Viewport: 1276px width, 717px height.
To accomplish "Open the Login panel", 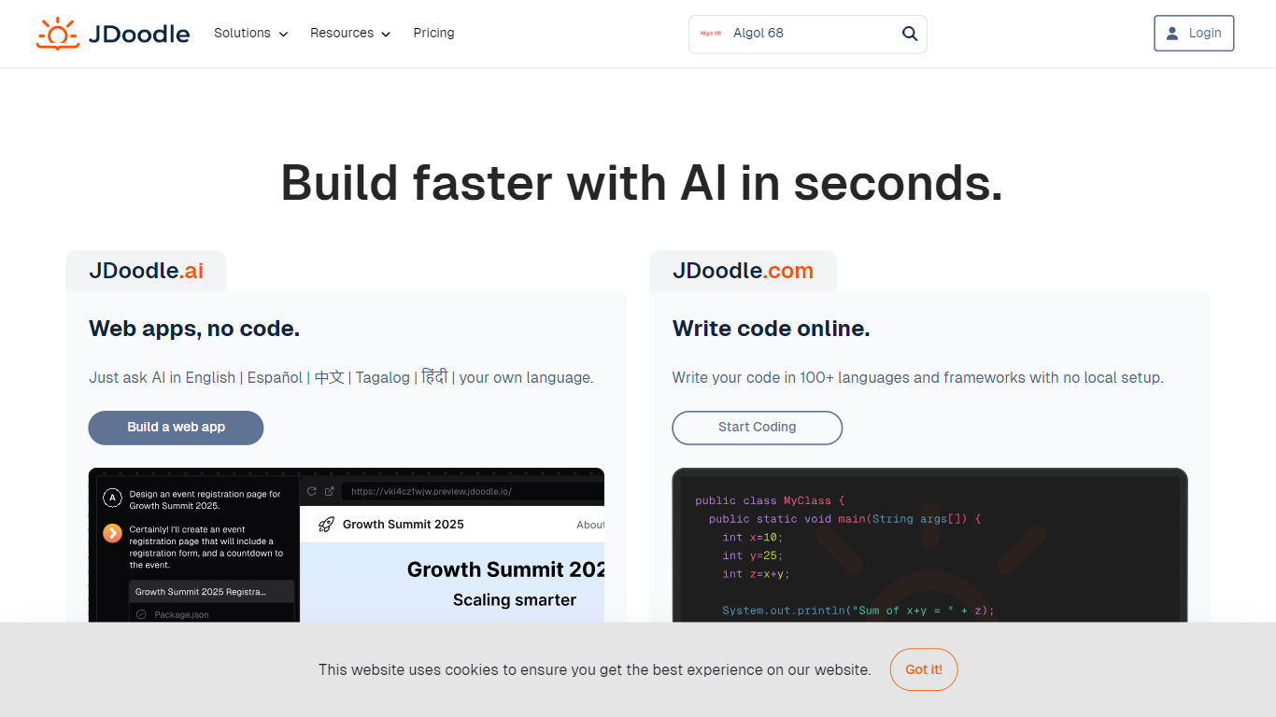I will (1194, 33).
